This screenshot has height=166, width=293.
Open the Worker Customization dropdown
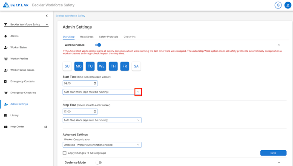102,145
